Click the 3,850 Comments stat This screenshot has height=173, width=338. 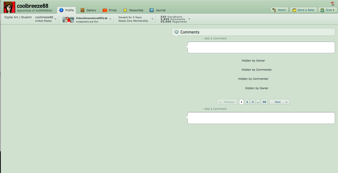tap(173, 19)
